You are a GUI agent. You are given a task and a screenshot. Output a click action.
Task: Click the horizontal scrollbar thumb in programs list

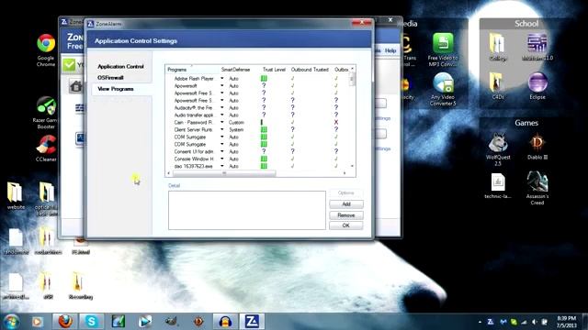[224, 173]
